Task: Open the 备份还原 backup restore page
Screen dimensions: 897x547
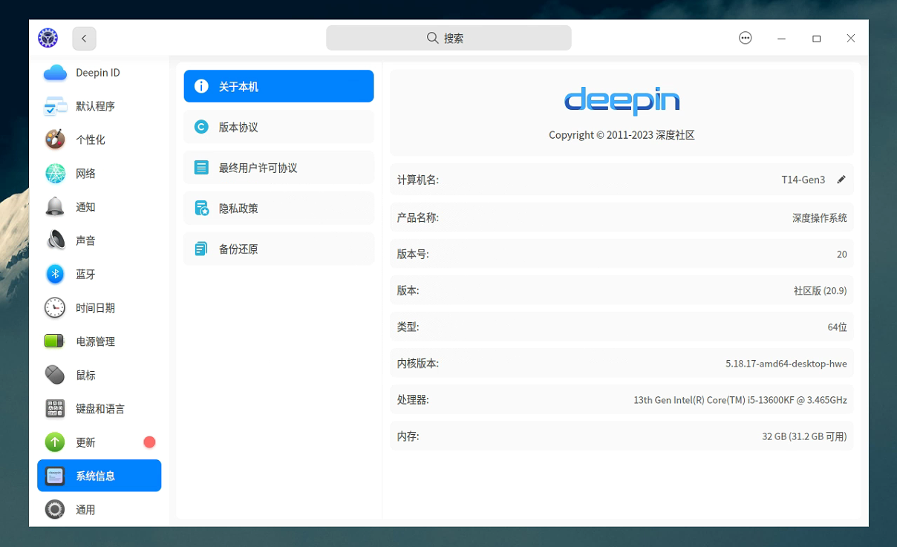Action: click(278, 249)
